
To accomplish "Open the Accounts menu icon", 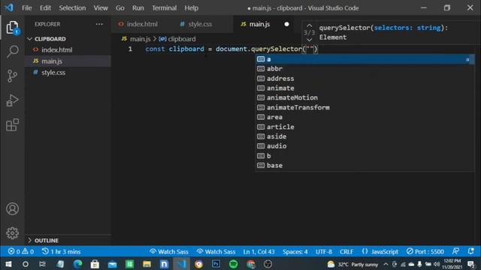I will [x=12, y=208].
